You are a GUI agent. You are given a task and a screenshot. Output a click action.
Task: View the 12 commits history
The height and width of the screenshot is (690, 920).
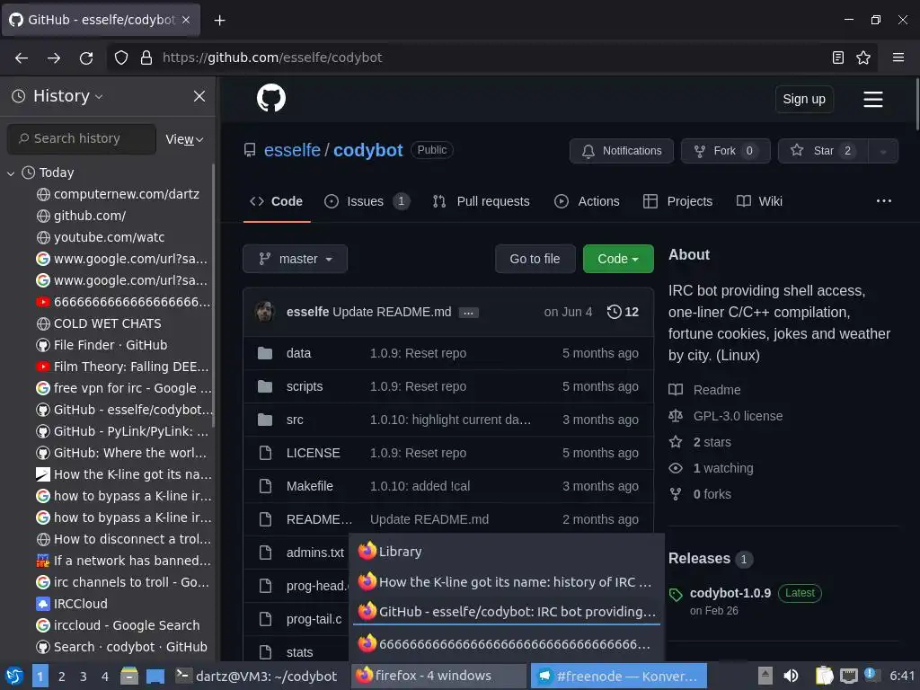coord(623,312)
